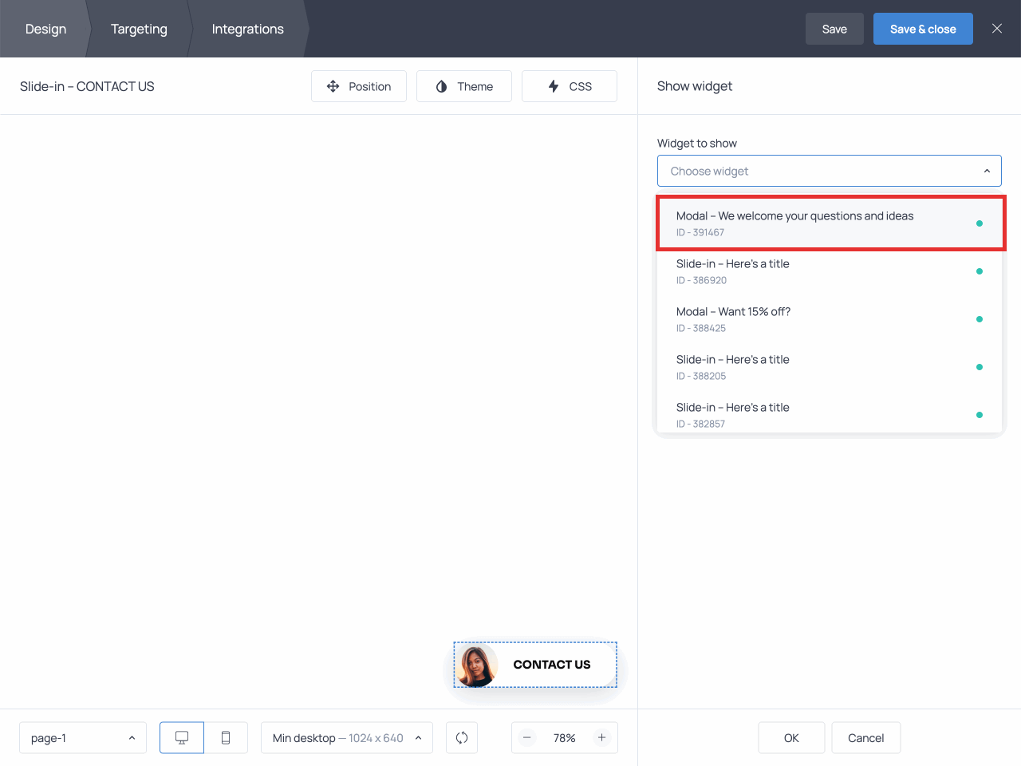The image size is (1021, 766).
Task: Confirm with Save & close
Action: (923, 28)
